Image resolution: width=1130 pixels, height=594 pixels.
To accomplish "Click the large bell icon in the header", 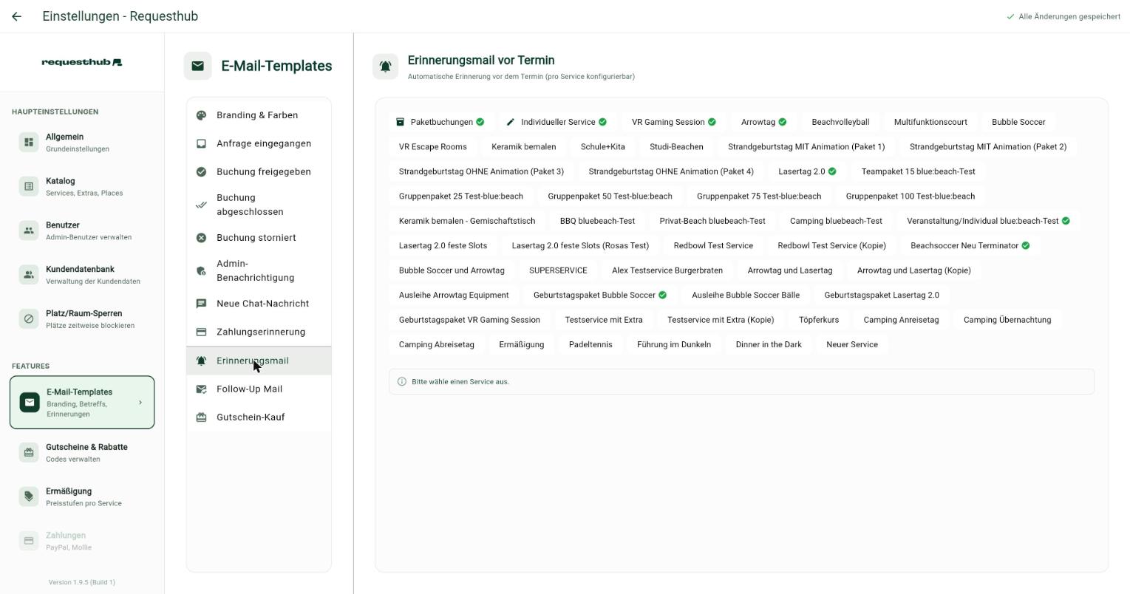I will tap(385, 66).
